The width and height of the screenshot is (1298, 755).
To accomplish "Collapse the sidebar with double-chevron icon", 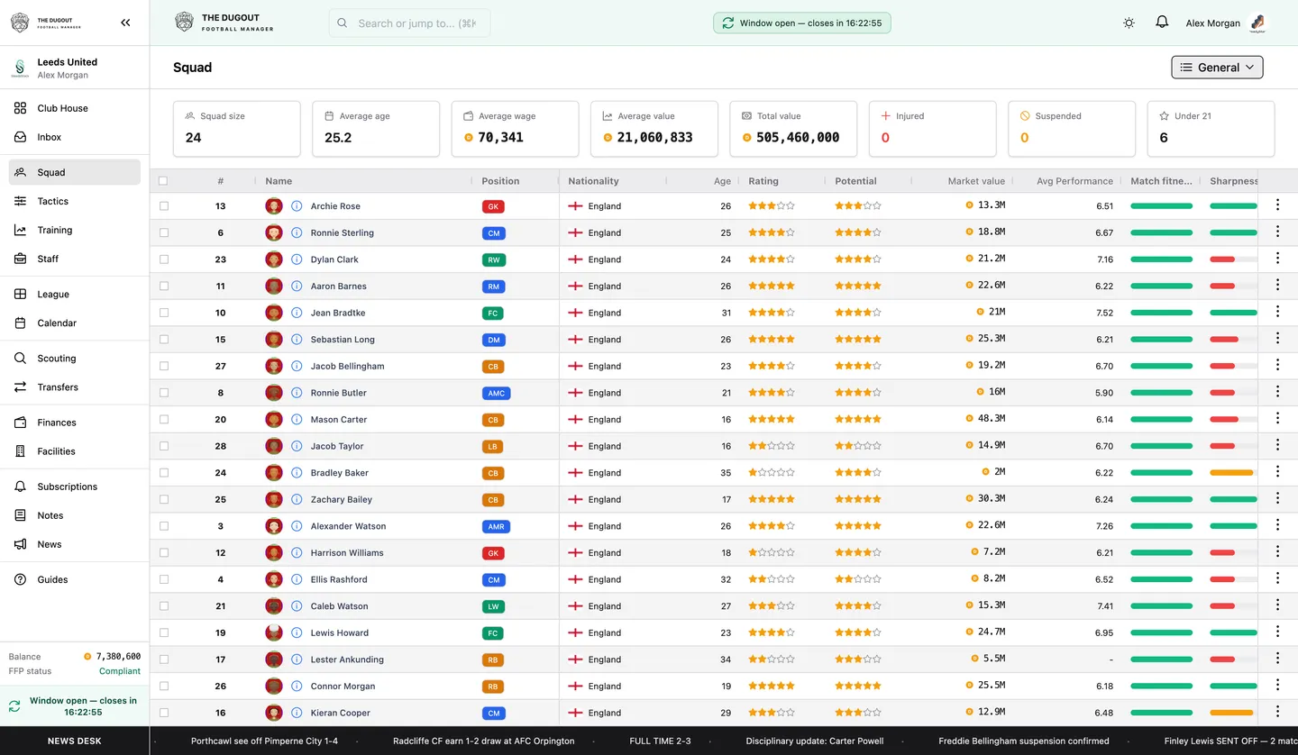I will click(x=125, y=23).
